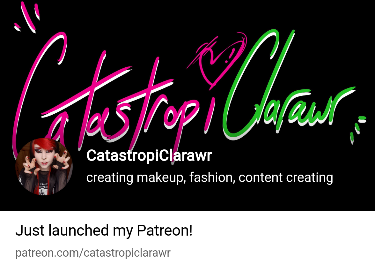Open the CatastropiClarawr profile avatar photo
Screen dimensions: 375x272
pos(44,167)
